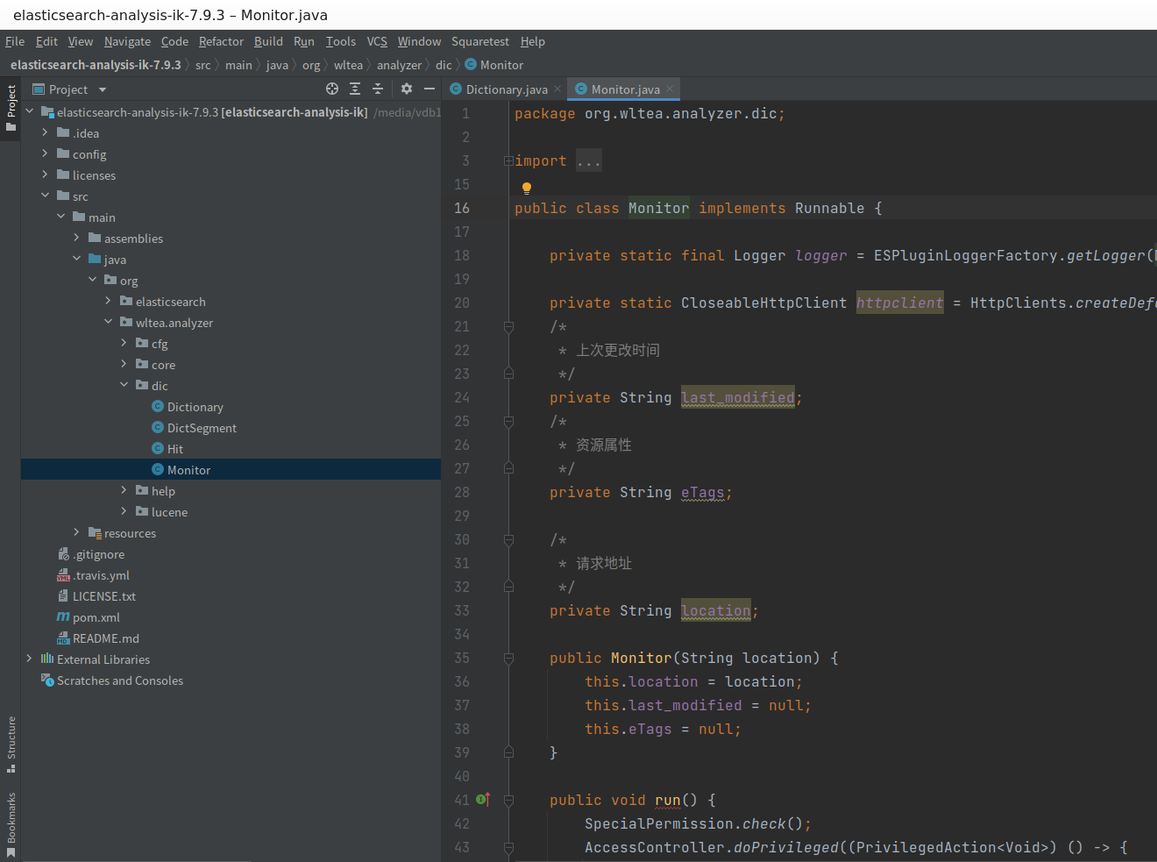Click 'wltea' in the breadcrumb bar

(348, 65)
